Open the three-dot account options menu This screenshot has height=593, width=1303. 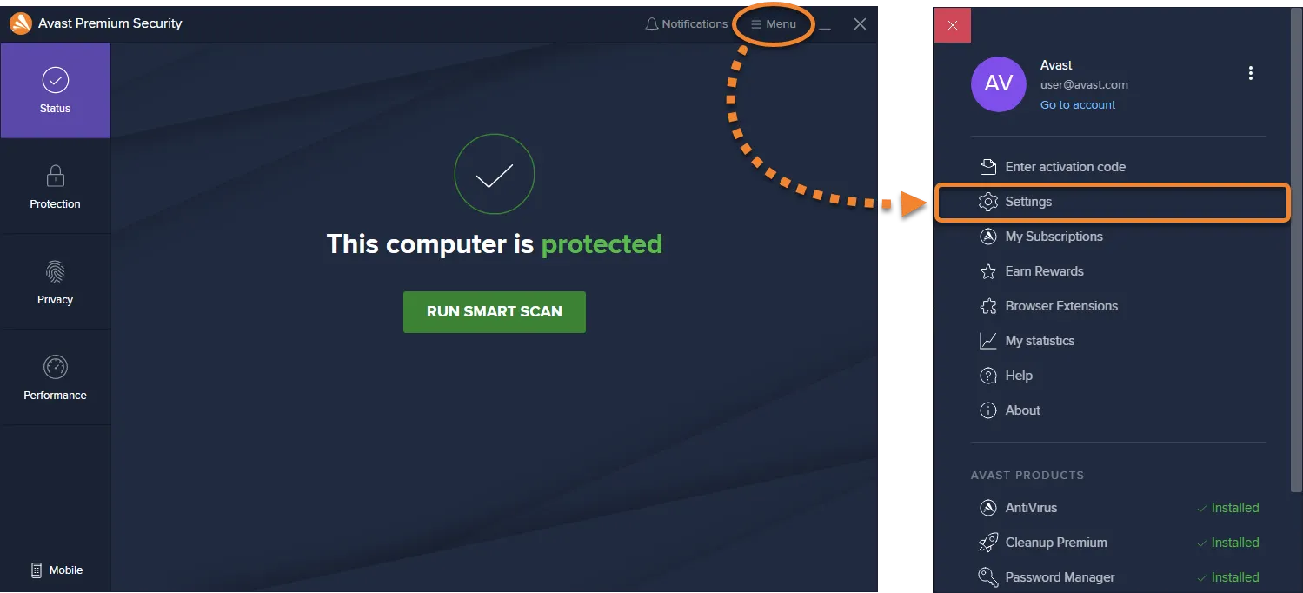pos(1250,73)
